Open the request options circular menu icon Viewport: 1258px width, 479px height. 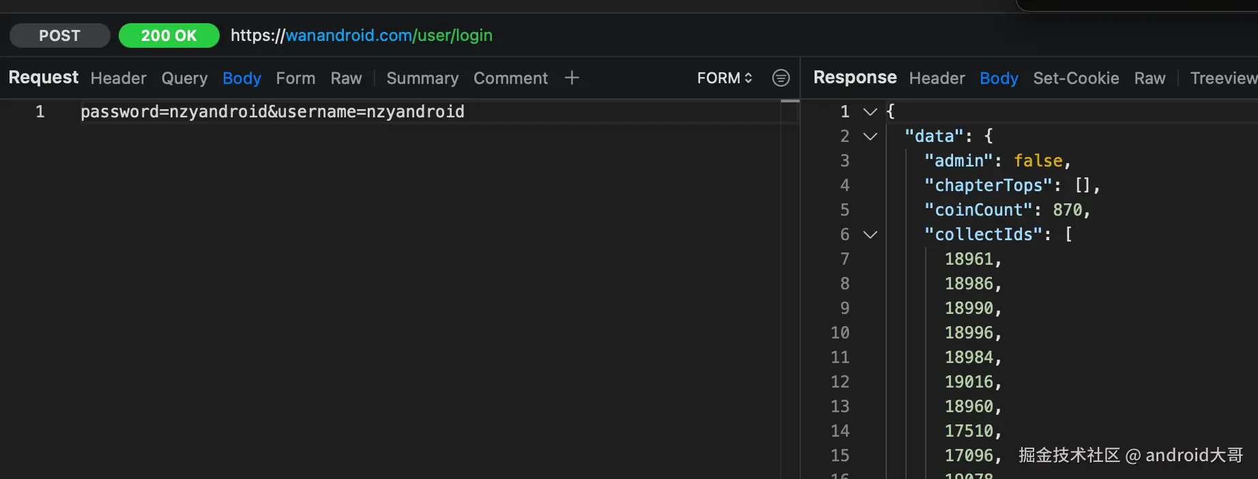[x=781, y=78]
